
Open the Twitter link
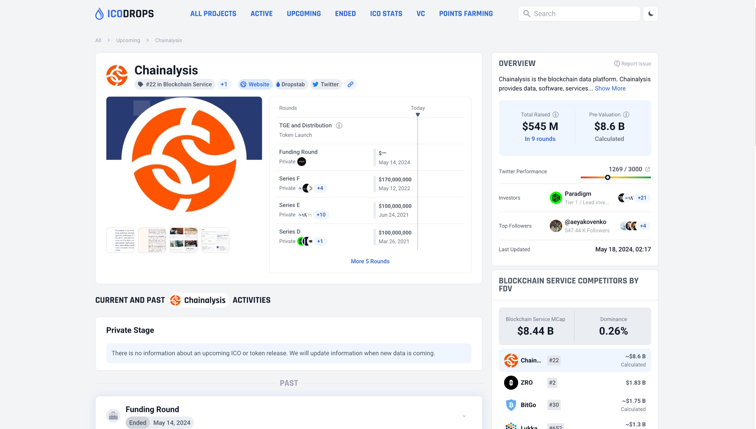point(326,84)
